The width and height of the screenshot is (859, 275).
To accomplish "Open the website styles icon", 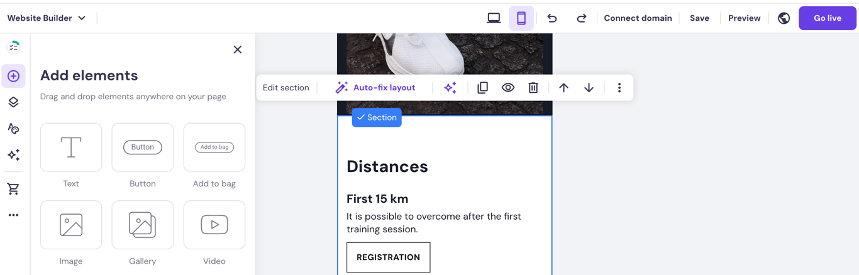I will (x=13, y=128).
